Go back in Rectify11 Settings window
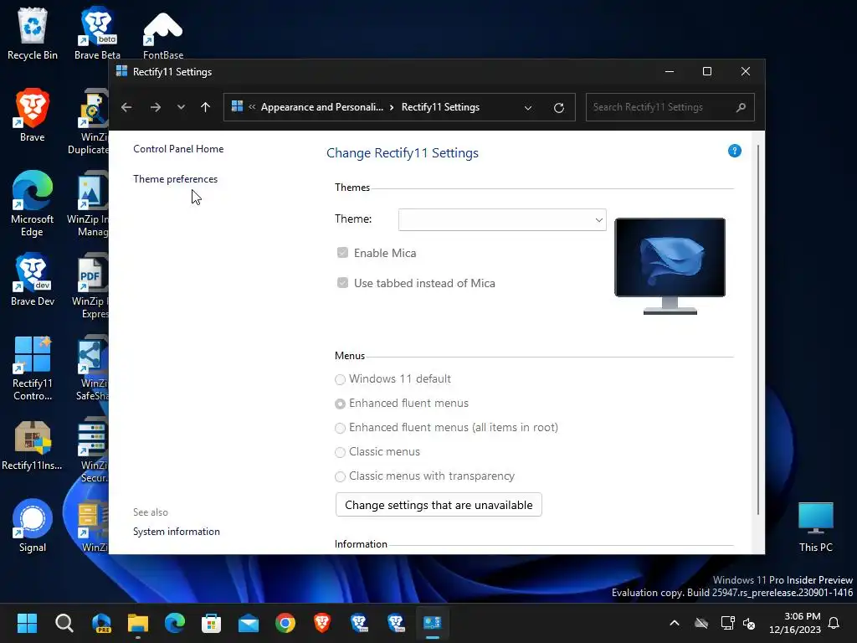The height and width of the screenshot is (643, 857). [x=126, y=107]
